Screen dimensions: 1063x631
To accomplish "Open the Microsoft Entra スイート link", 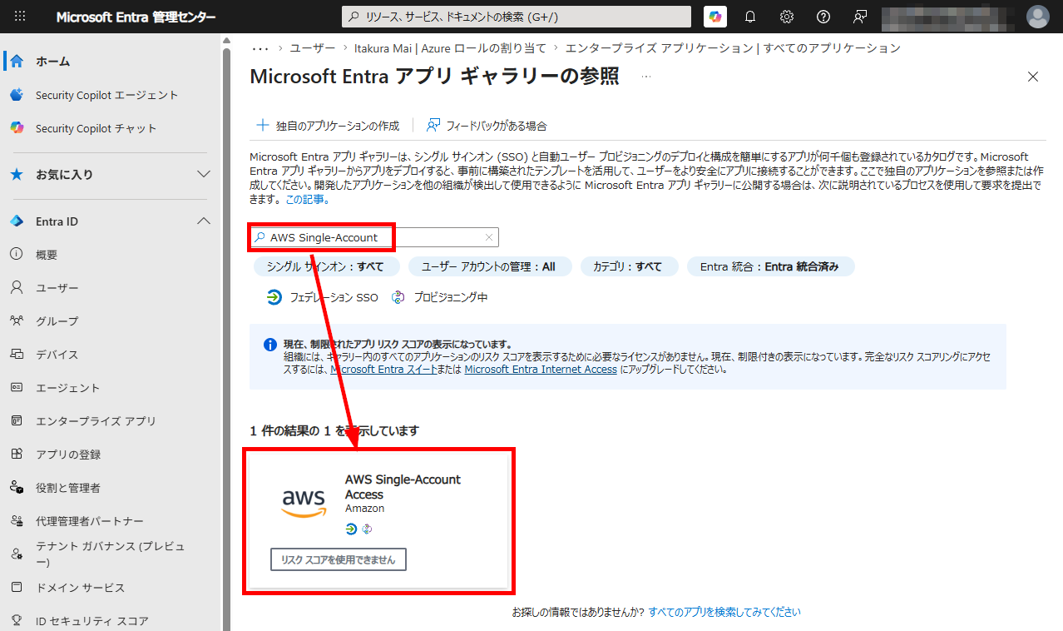I will click(383, 369).
